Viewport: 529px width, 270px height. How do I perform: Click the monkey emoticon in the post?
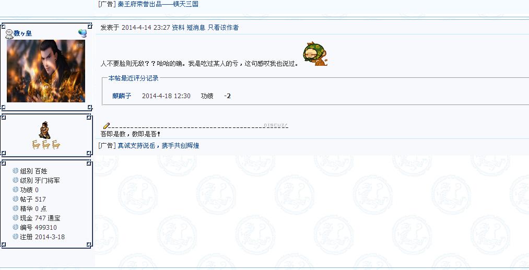point(315,54)
